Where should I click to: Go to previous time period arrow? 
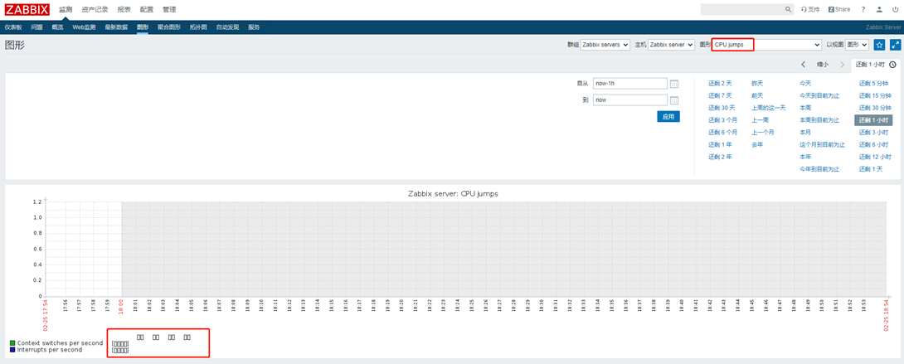(x=803, y=65)
